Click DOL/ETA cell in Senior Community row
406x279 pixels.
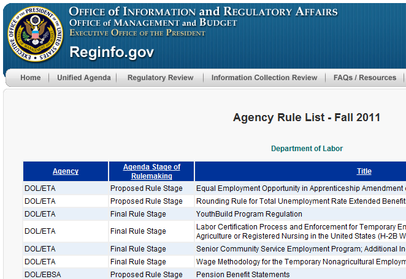40,249
